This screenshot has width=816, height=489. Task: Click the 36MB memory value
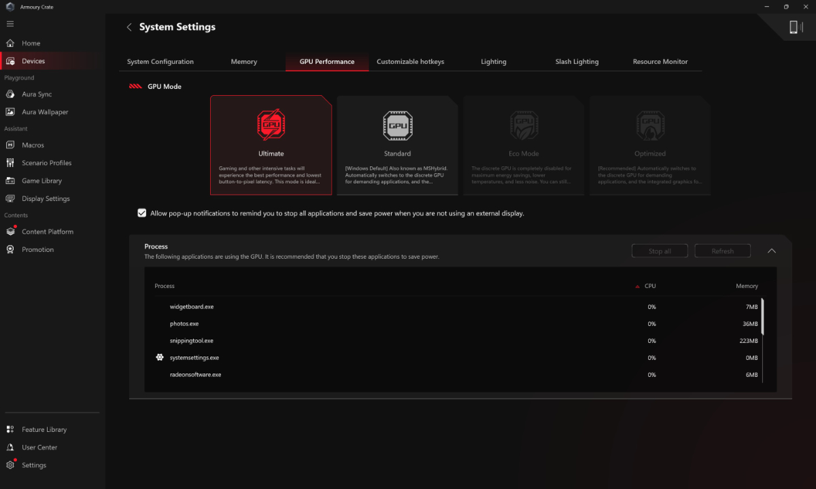[x=750, y=324]
